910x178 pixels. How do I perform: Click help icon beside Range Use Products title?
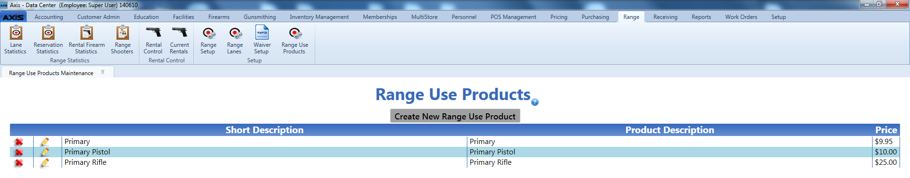(x=535, y=102)
